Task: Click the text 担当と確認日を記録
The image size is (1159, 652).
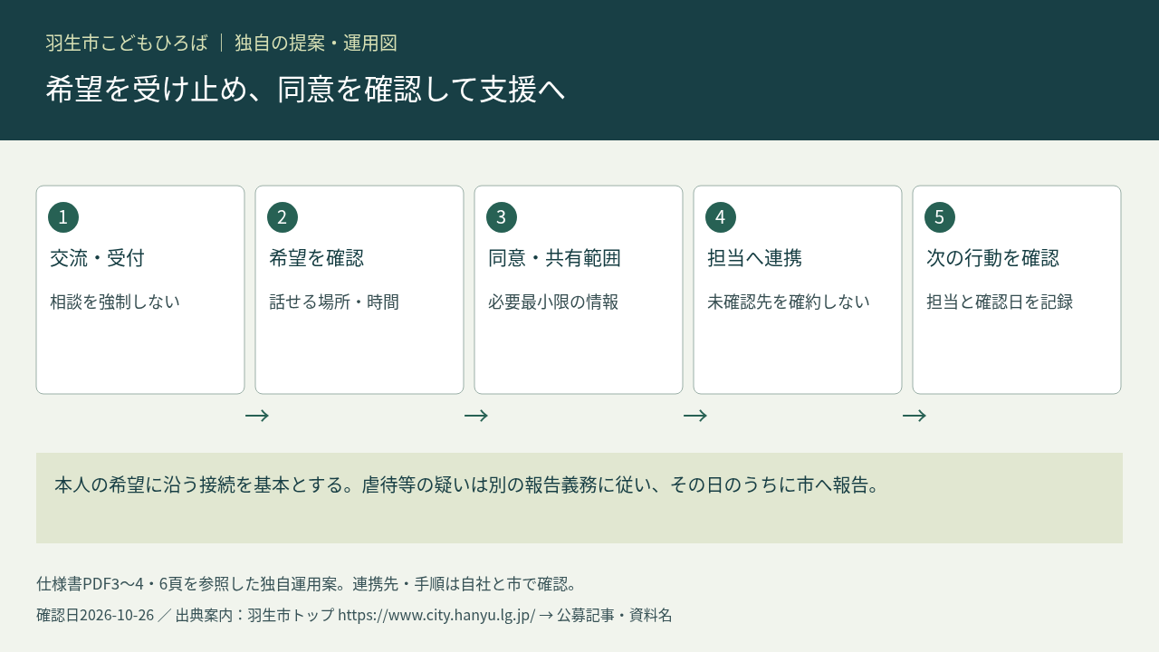Action: [x=1000, y=302]
